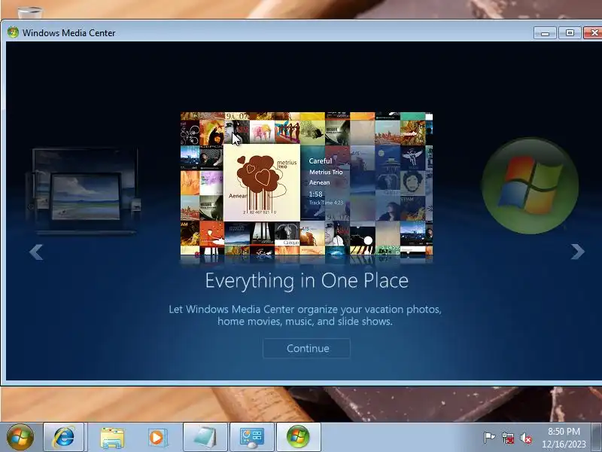Viewport: 602px width, 452px height.
Task: Open the notepad taskbar item
Action: pyautogui.click(x=205, y=437)
